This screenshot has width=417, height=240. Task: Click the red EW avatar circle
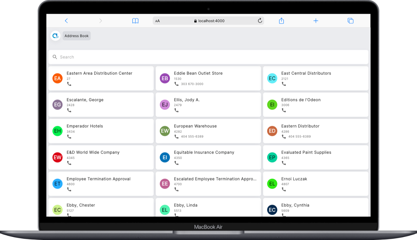pyautogui.click(x=57, y=158)
